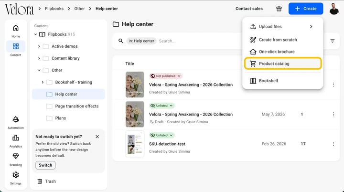
Task: Click the 'Feb 26, 2026' date cell
Action: pyautogui.click(x=274, y=144)
